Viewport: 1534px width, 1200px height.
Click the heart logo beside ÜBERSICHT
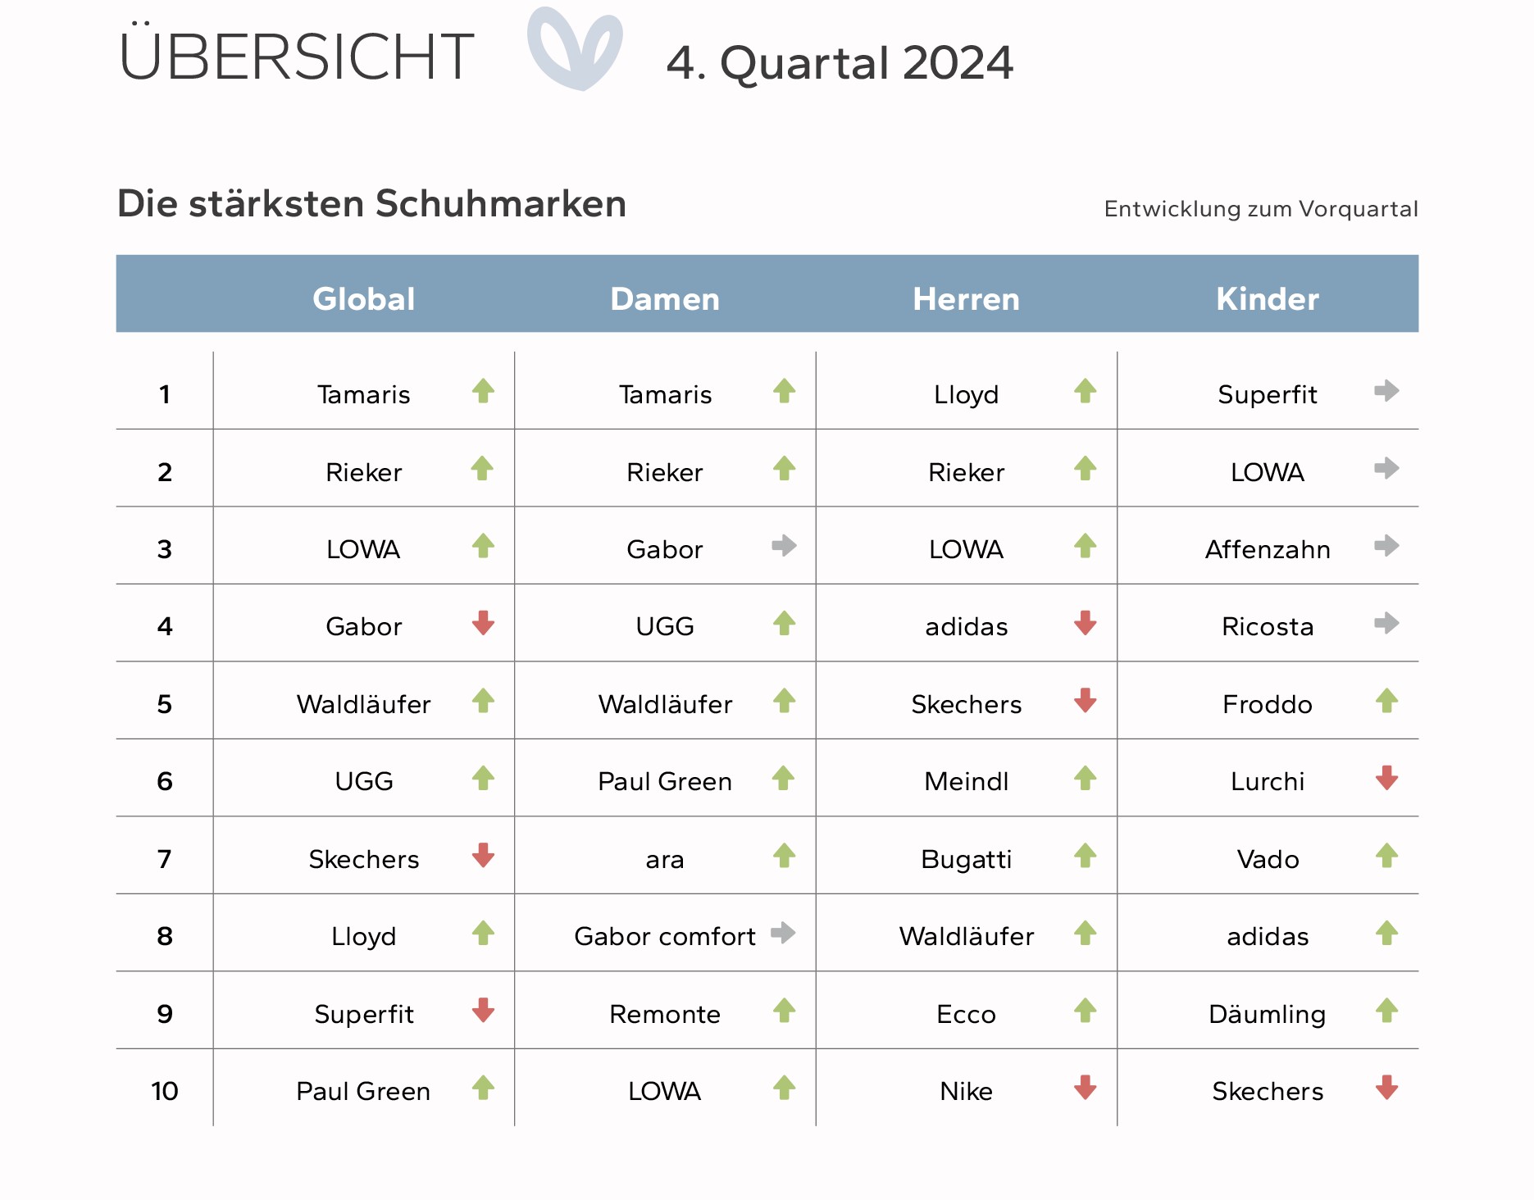pyautogui.click(x=574, y=49)
